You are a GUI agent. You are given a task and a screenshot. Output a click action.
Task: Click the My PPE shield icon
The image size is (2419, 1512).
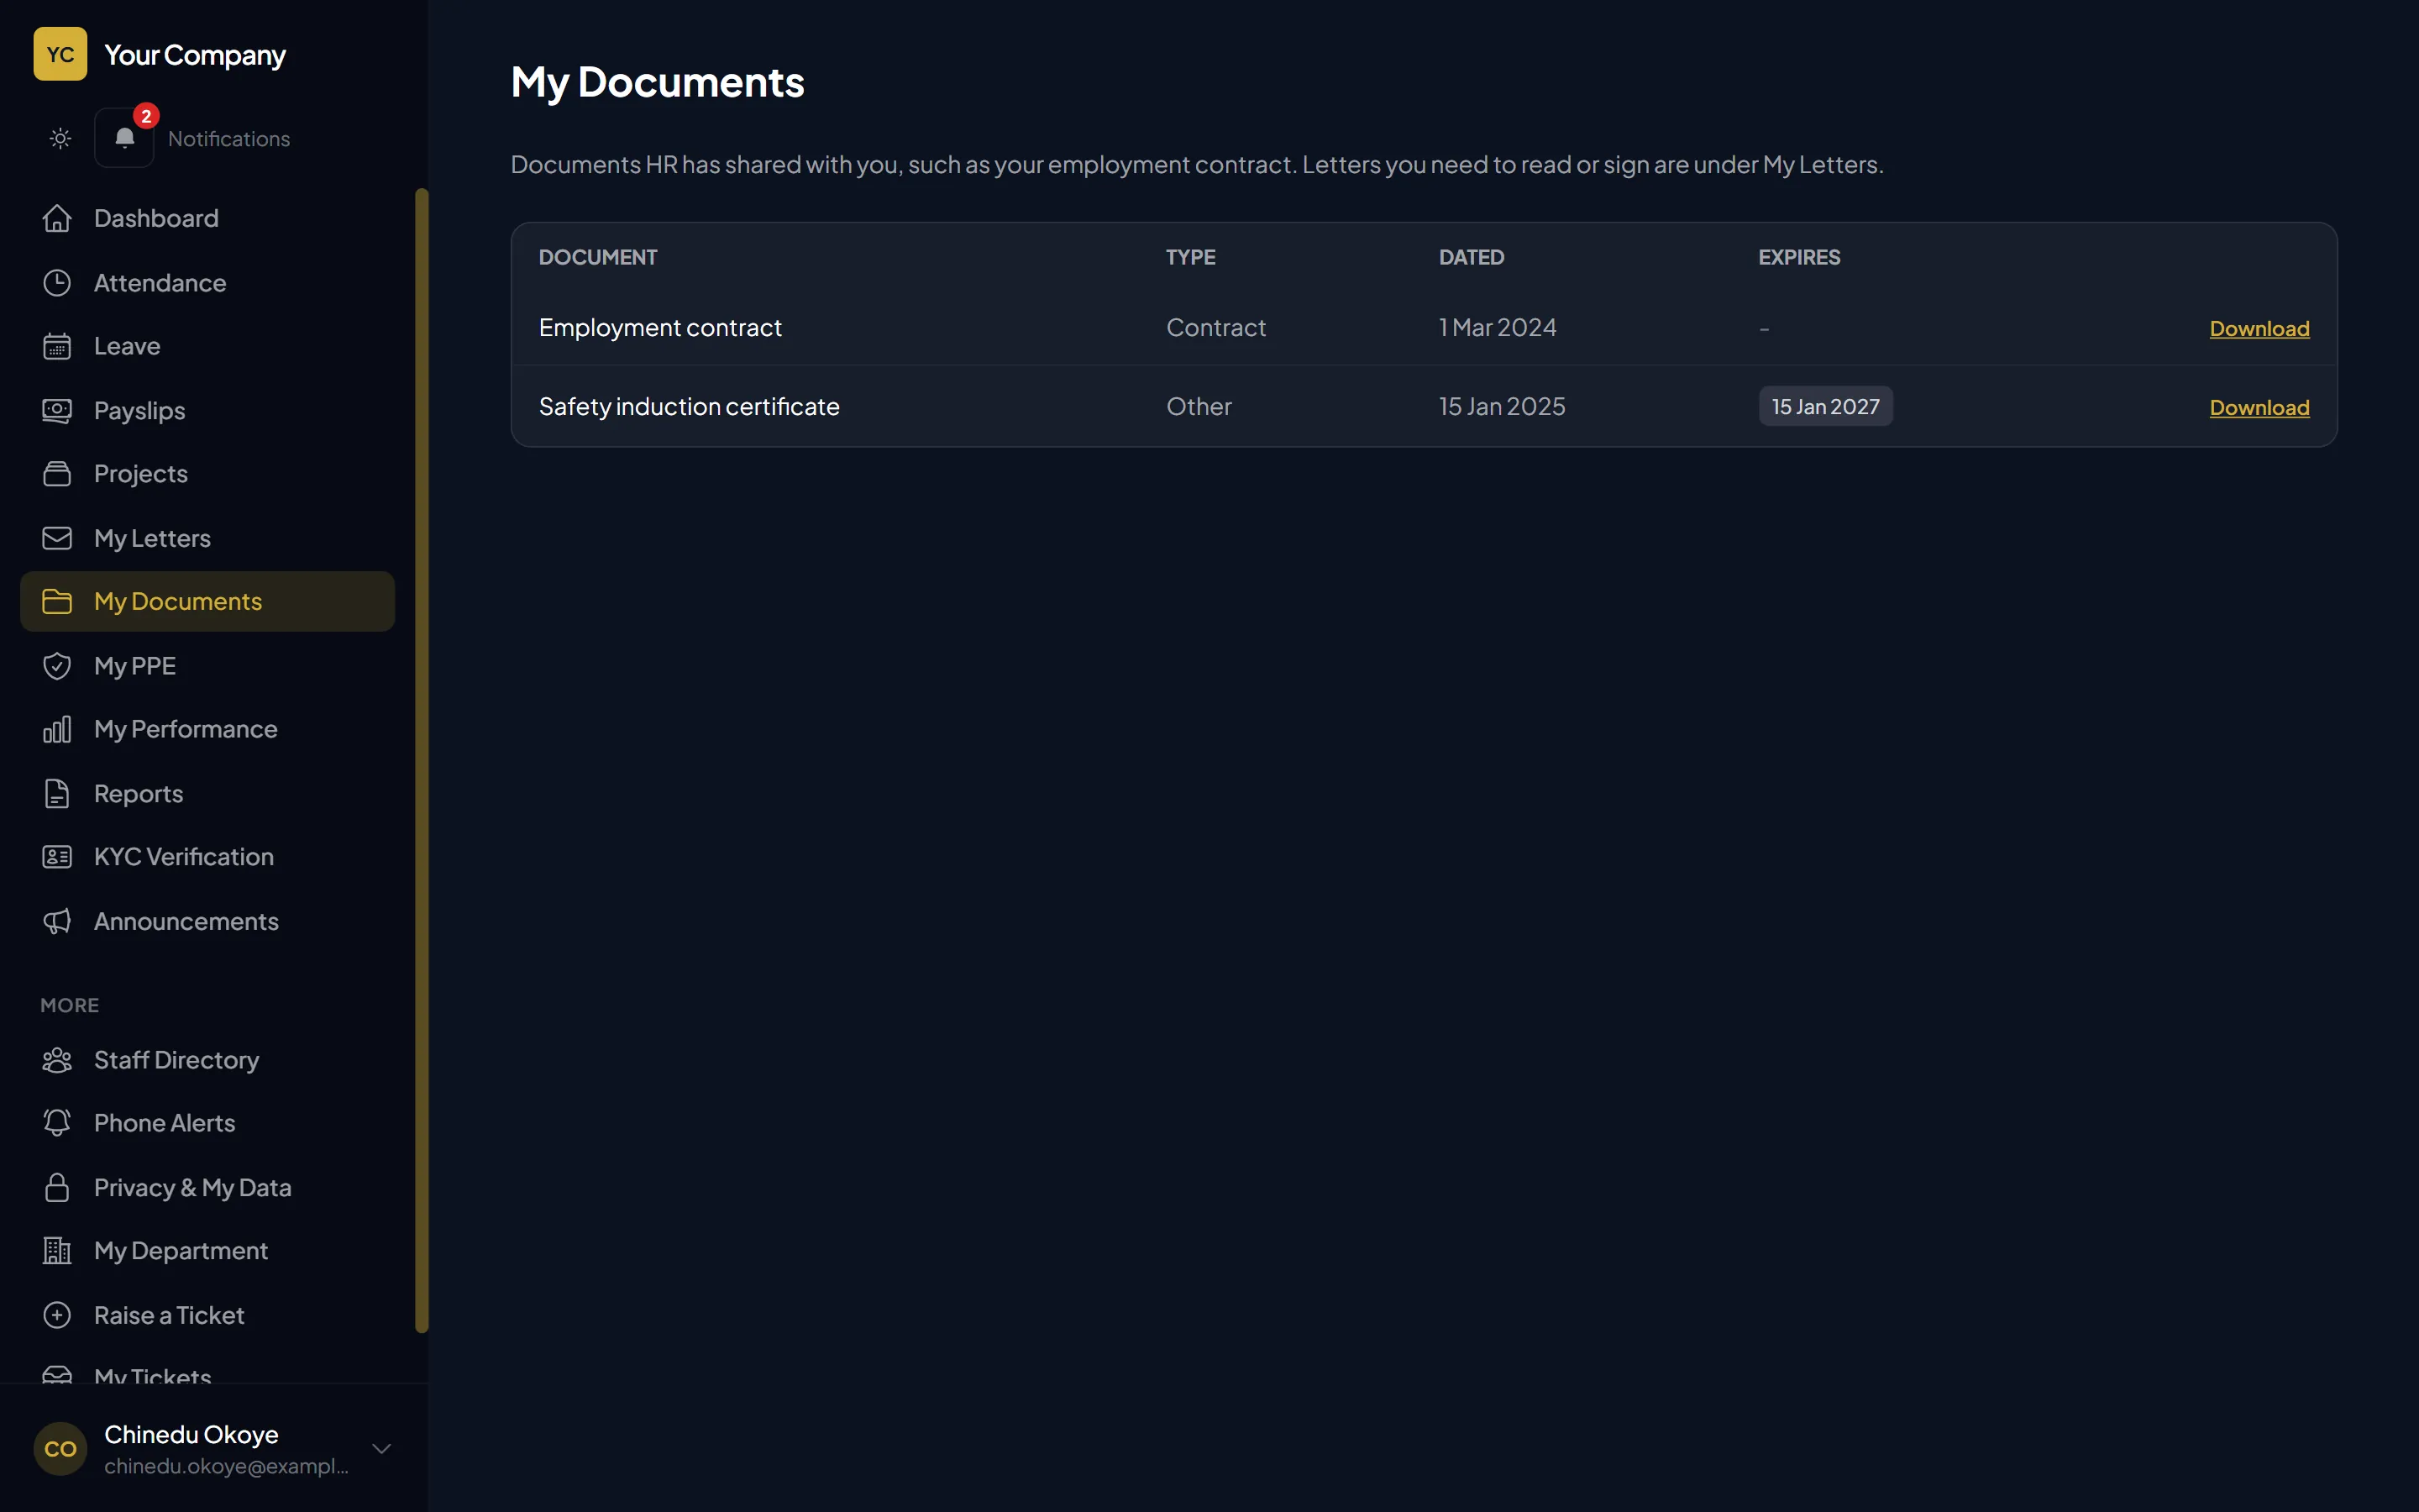pos(57,666)
